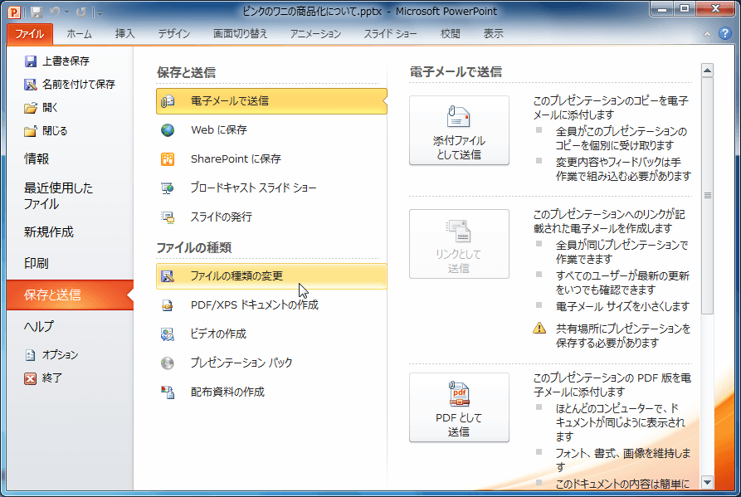Click the vertical scrollbar thumb in right pane

[x=707, y=196]
